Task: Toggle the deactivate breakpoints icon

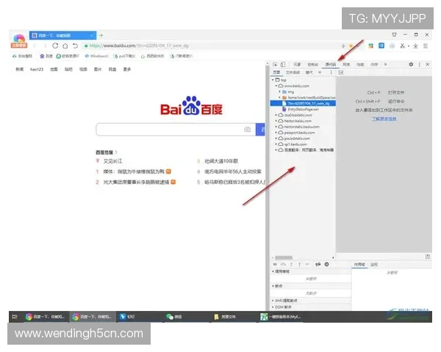Action: (318, 264)
